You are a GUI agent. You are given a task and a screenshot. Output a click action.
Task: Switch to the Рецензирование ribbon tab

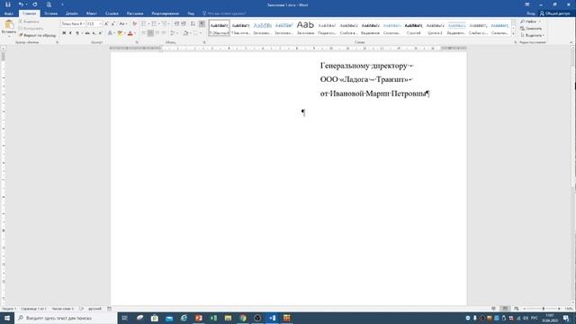coord(166,13)
